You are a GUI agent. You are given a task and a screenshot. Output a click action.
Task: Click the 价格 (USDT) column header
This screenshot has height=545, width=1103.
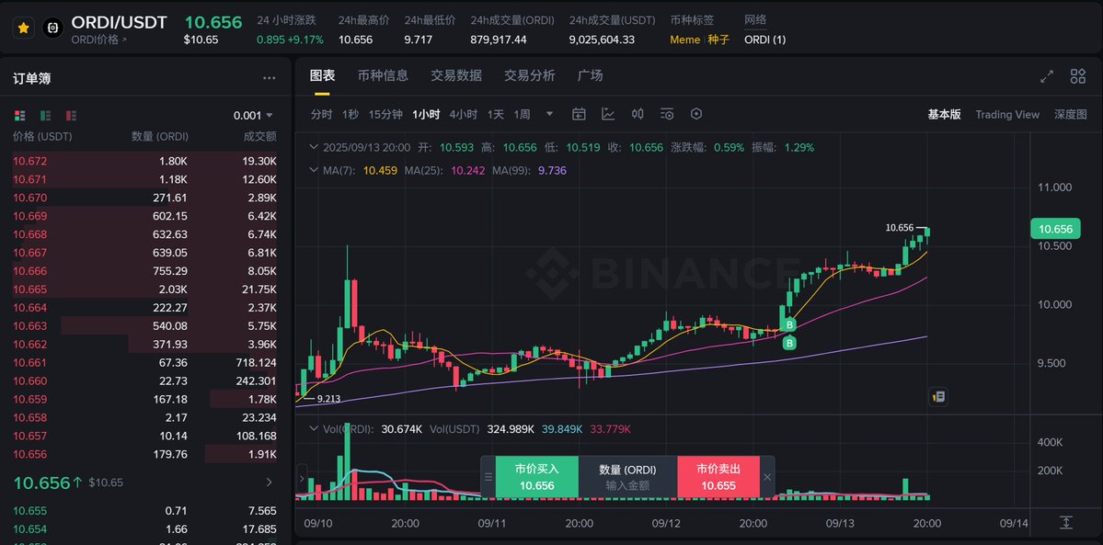pyautogui.click(x=43, y=136)
